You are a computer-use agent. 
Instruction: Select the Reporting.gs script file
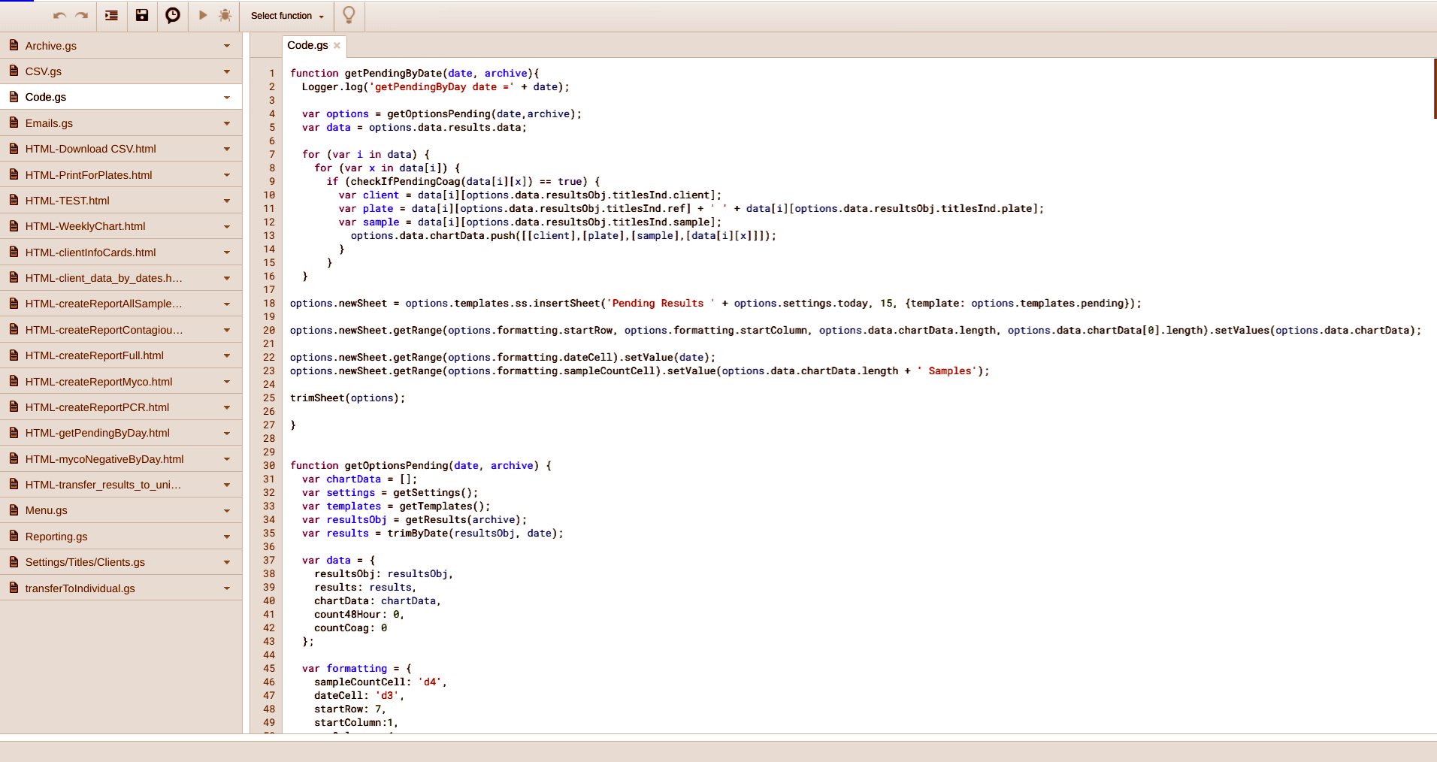56,537
